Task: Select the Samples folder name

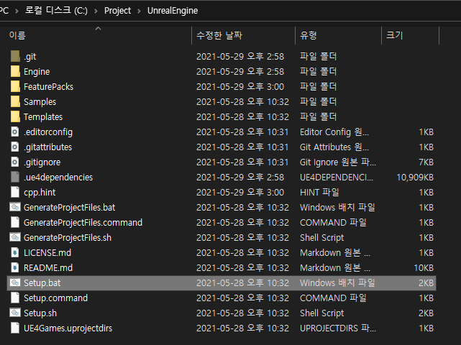Action: [40, 102]
